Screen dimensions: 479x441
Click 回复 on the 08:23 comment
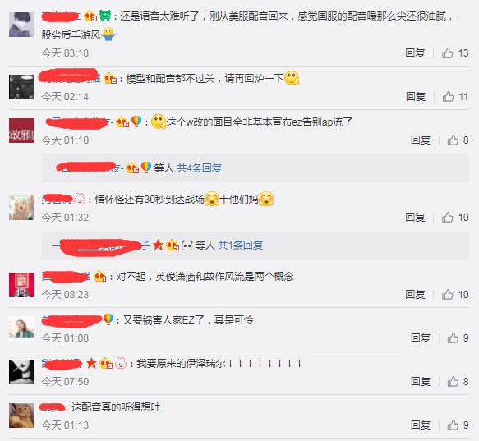(x=415, y=295)
